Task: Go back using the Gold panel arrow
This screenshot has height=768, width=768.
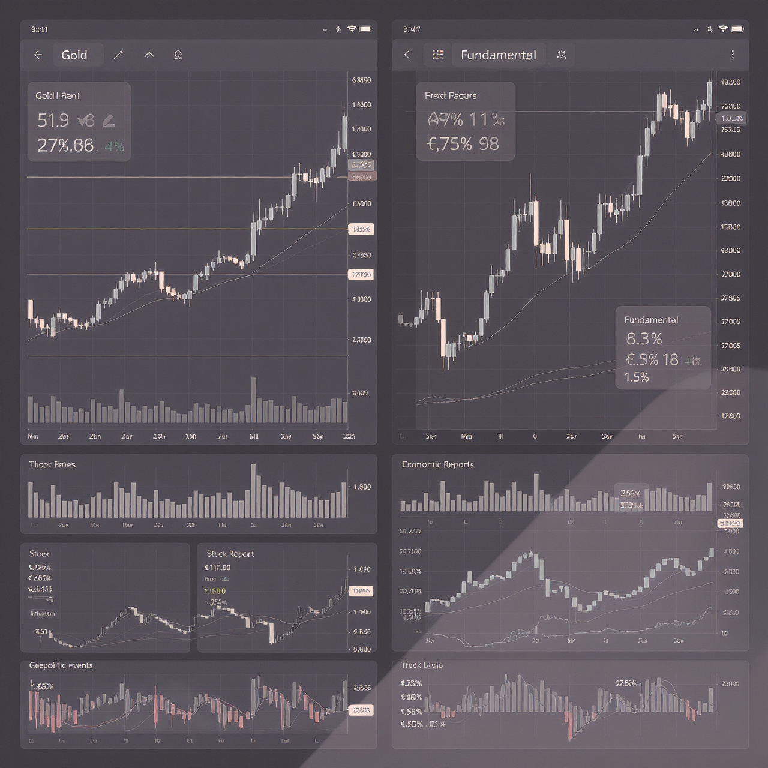Action: [38, 55]
